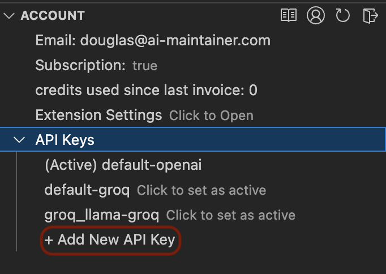Select the credits used since last invoice row
Image resolution: width=386 pixels, height=274 pixels.
pyautogui.click(x=146, y=90)
